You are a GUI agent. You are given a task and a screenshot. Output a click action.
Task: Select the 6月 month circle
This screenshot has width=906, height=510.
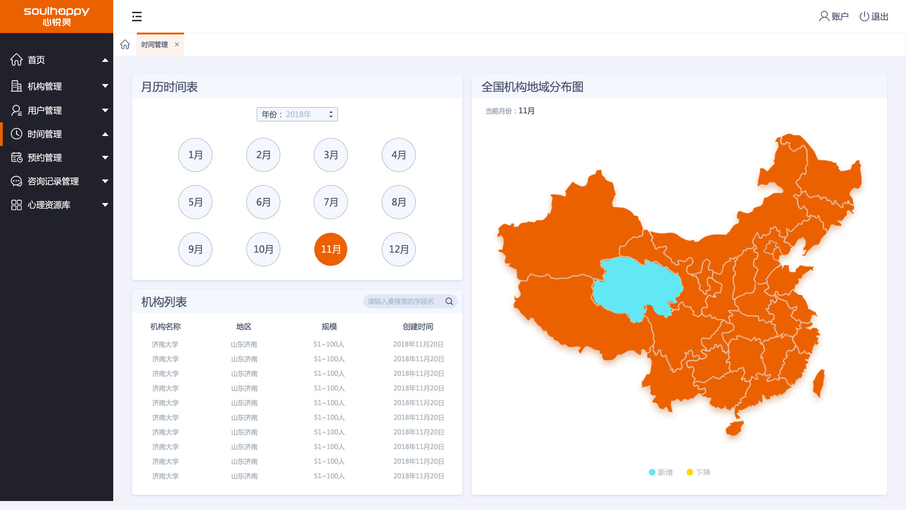tap(263, 202)
